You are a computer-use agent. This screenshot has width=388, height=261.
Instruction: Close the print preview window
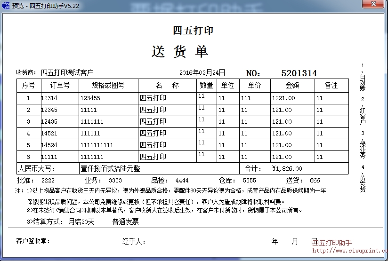click(x=375, y=5)
